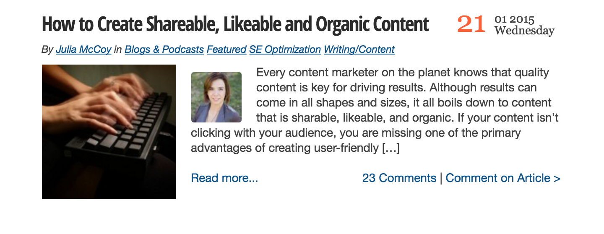Screen dimensions: 604x234
Task: Click the 01 2015 date text
Action: (514, 20)
